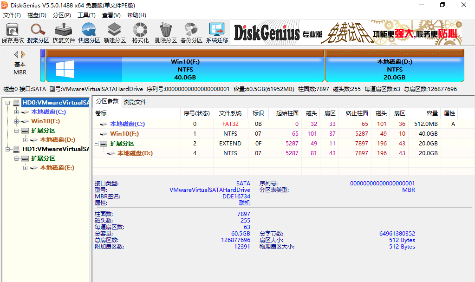475x282 pixels.
Task: Click the DiskGenius app logo in title bar
Action: pyautogui.click(x=5, y=5)
